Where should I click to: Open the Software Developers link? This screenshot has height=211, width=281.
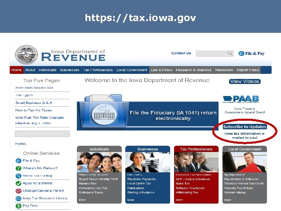click(190, 188)
